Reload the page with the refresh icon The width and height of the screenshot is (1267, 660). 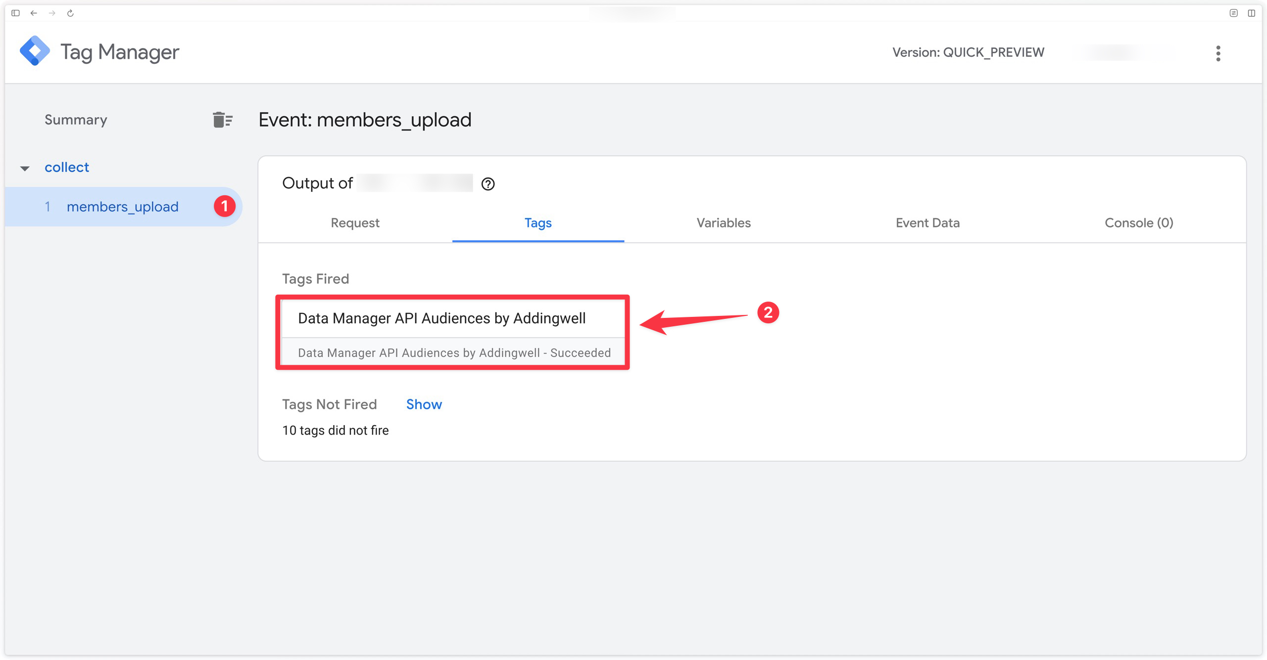pyautogui.click(x=70, y=13)
